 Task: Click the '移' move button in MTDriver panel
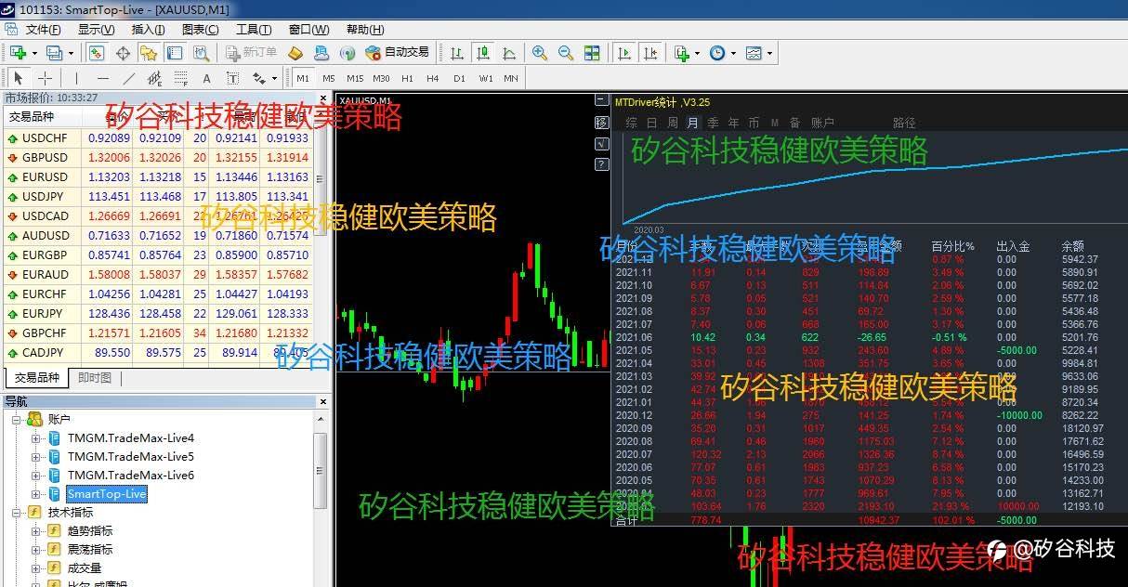point(601,122)
